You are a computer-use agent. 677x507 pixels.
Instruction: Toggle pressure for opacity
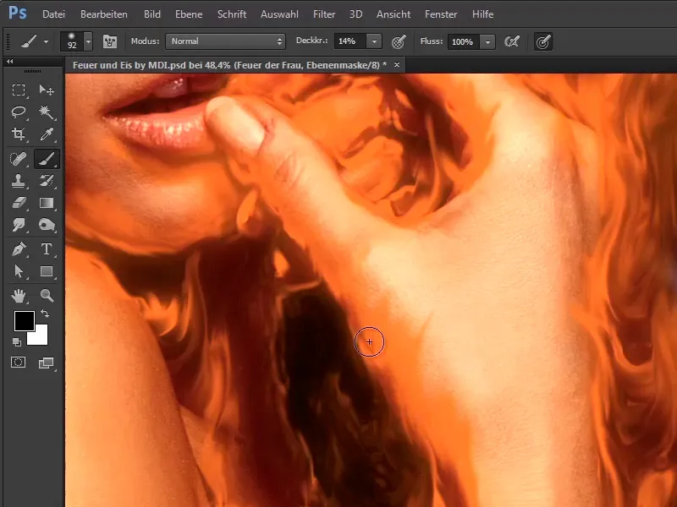(x=399, y=41)
